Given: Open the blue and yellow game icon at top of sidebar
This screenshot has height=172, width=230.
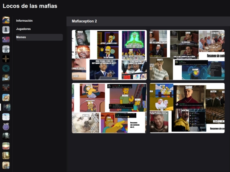Looking at the screenshot, I should (6, 20).
